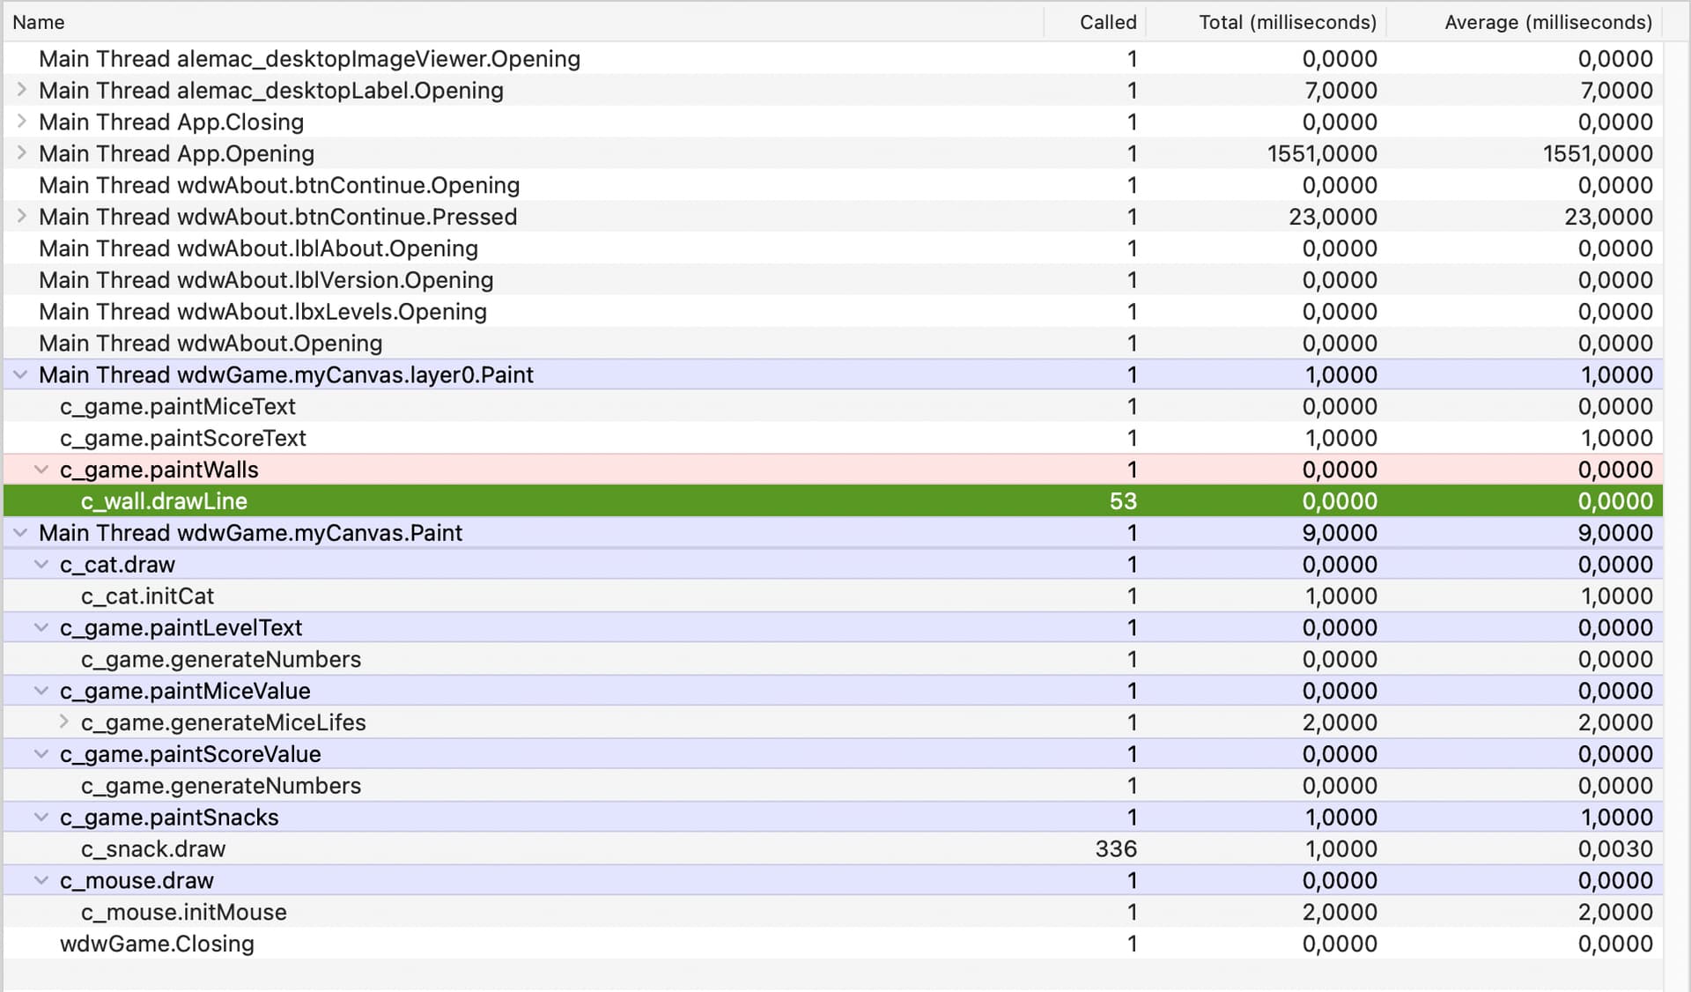Click generateMiceLifes total 2,0000
1691x992 pixels.
(1340, 723)
